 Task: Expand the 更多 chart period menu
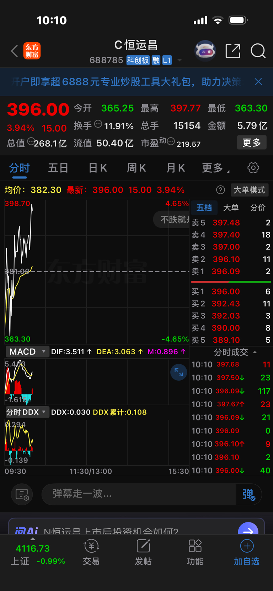coord(215,168)
